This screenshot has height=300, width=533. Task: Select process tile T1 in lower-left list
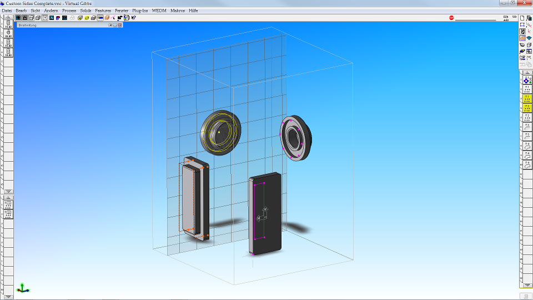coord(8,204)
